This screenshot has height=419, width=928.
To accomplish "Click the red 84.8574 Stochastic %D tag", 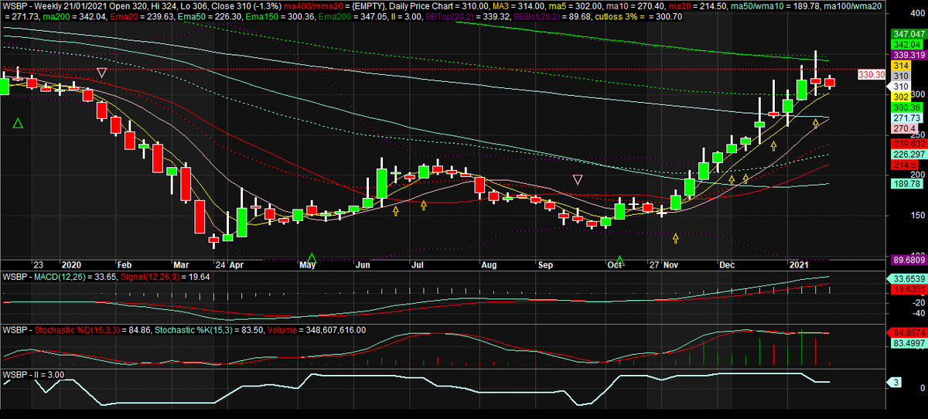I will [x=909, y=332].
